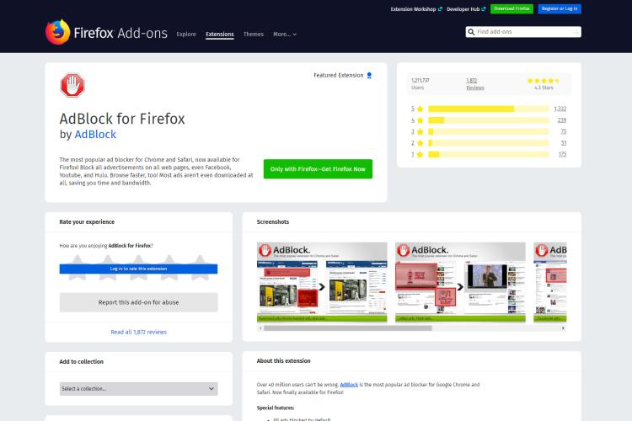Screen dimensions: 632x421
Task: Open the second AdBlock screenshot with video
Action: tap(460, 282)
